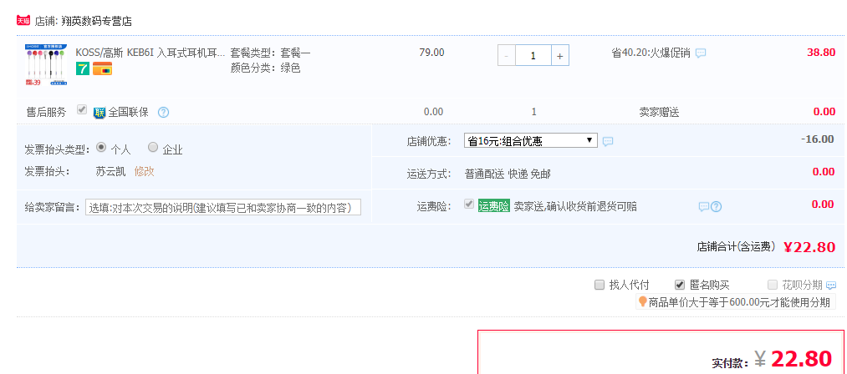Click the 卖家赠送 text in the after-sales row
Image resolution: width=847 pixels, height=374 pixels.
click(x=659, y=112)
